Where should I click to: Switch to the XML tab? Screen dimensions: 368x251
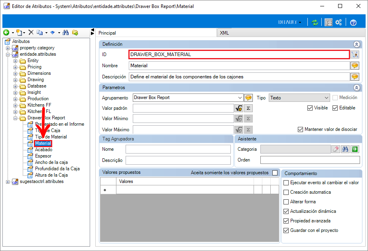click(x=224, y=33)
